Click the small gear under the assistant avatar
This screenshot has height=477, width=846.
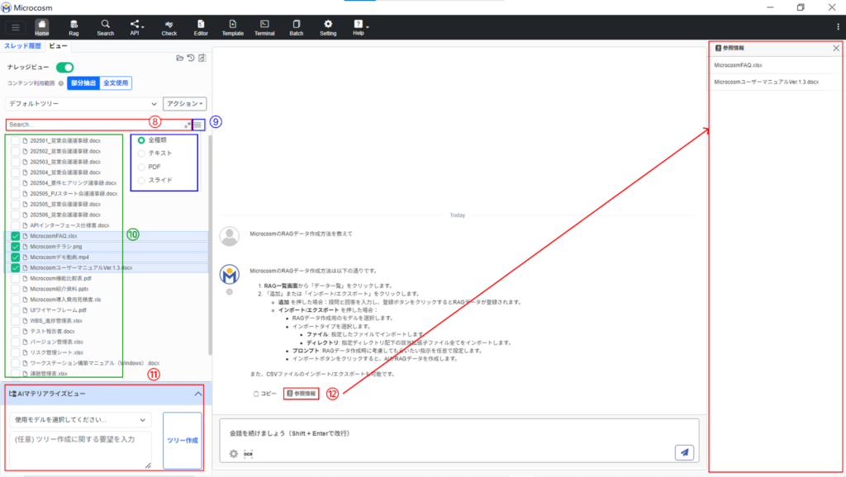(x=230, y=292)
